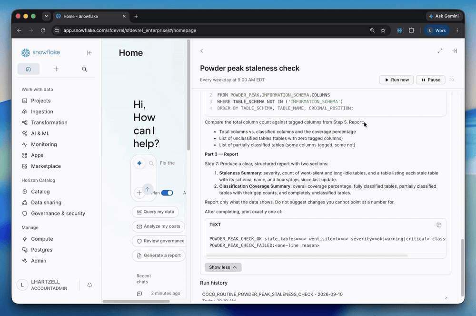Open more options for the routine
This screenshot has width=476, height=316.
click(452, 80)
